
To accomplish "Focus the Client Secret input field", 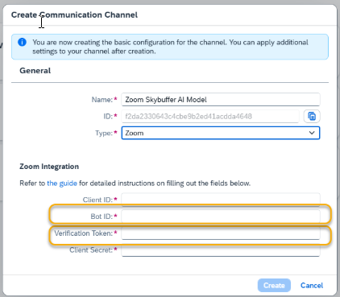I will click(x=221, y=250).
